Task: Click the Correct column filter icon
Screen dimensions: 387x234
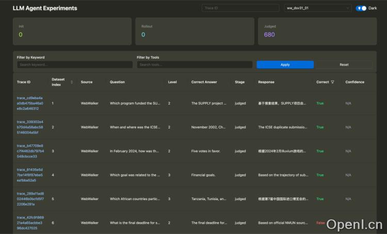Action: coord(333,82)
